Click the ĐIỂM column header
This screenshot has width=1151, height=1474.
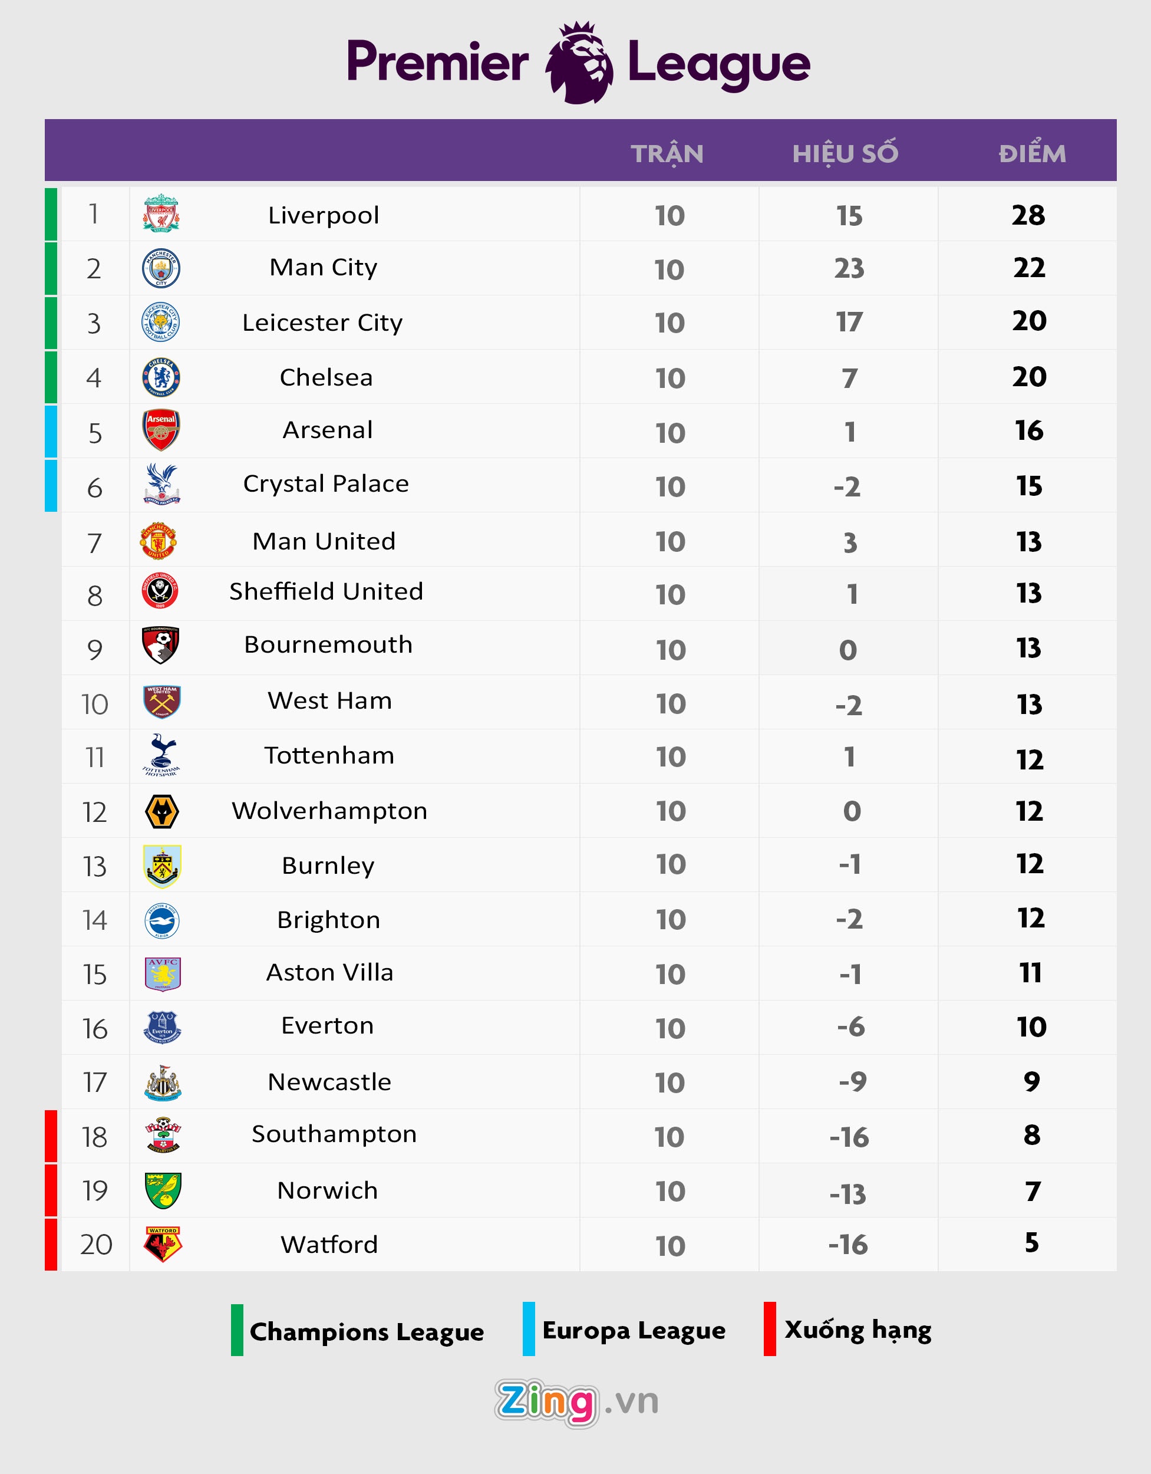click(1031, 154)
